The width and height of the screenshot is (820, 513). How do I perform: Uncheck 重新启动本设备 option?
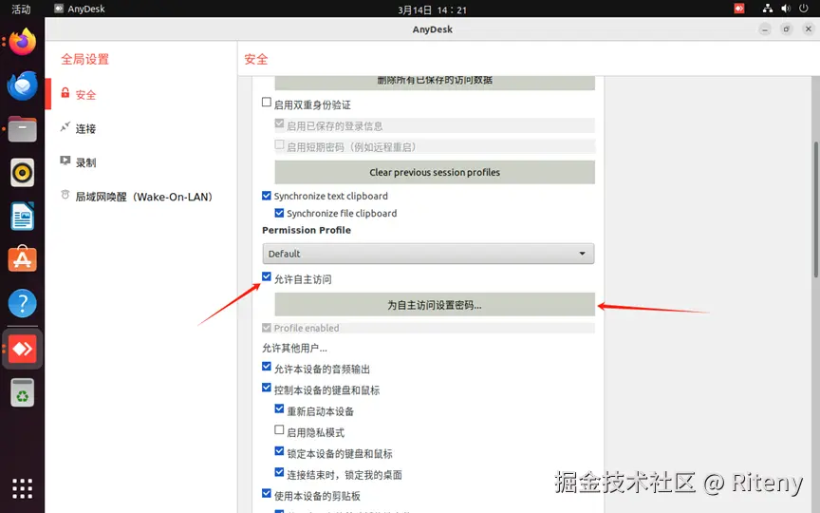tap(279, 408)
